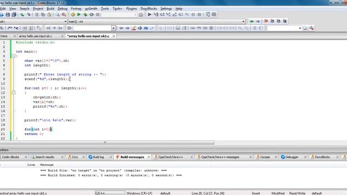Open the View menu
The height and width of the screenshot is (195, 347).
pos(12,9)
